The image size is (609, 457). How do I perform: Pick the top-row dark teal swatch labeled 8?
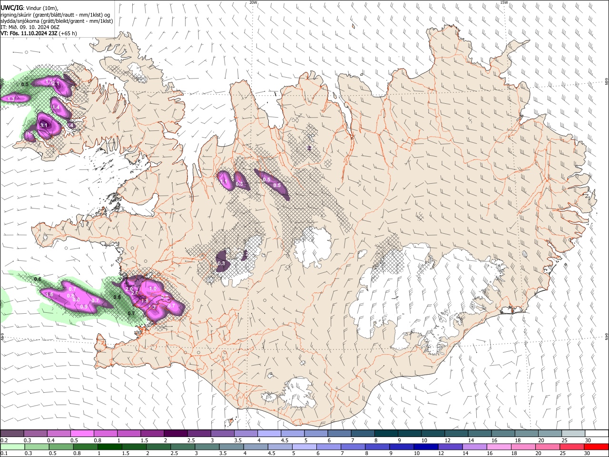(386, 434)
